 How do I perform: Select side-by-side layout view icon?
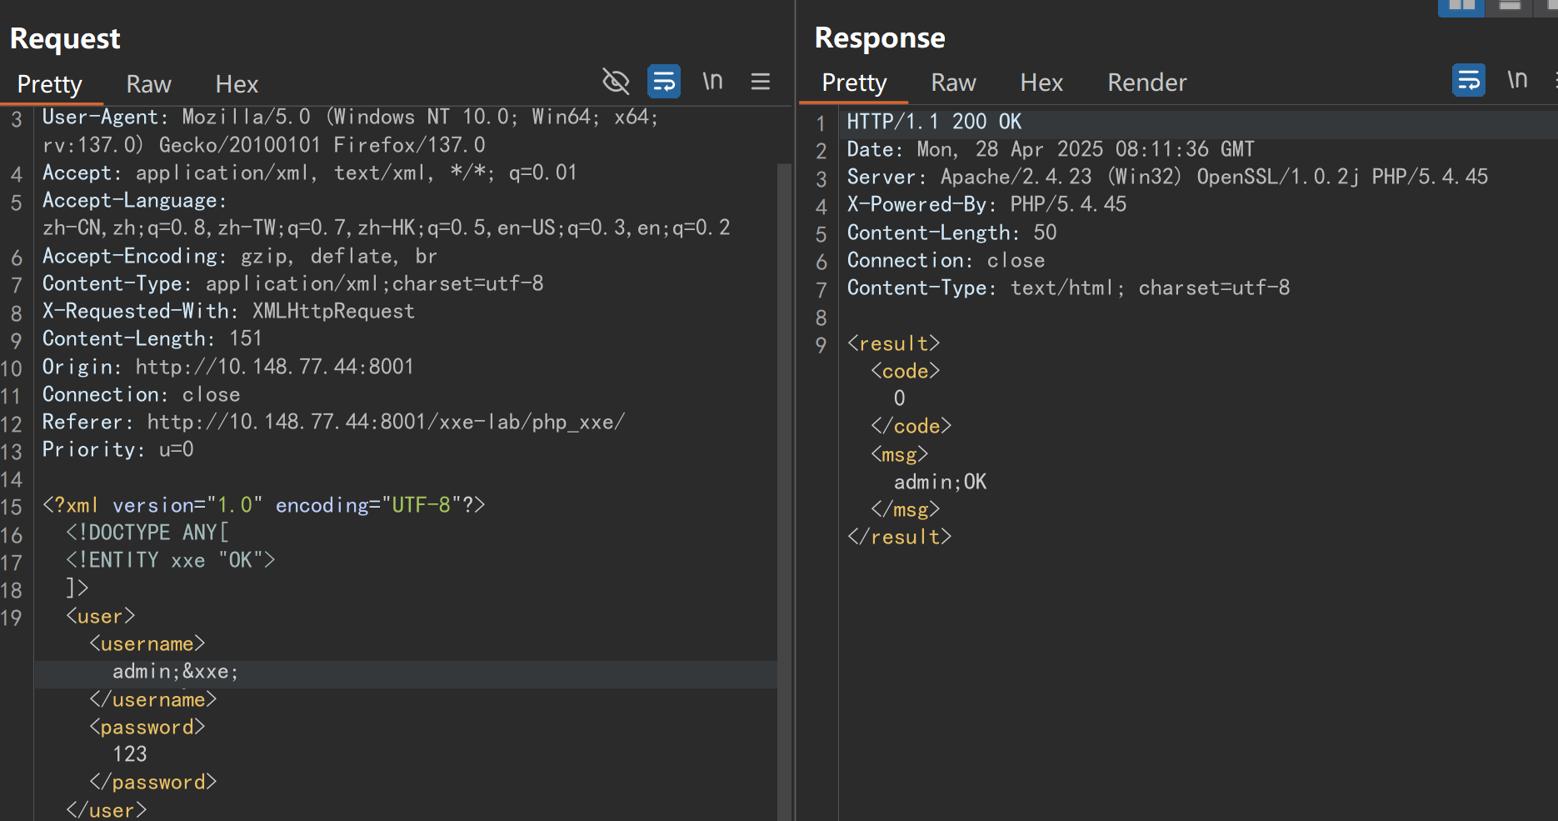click(1461, 7)
